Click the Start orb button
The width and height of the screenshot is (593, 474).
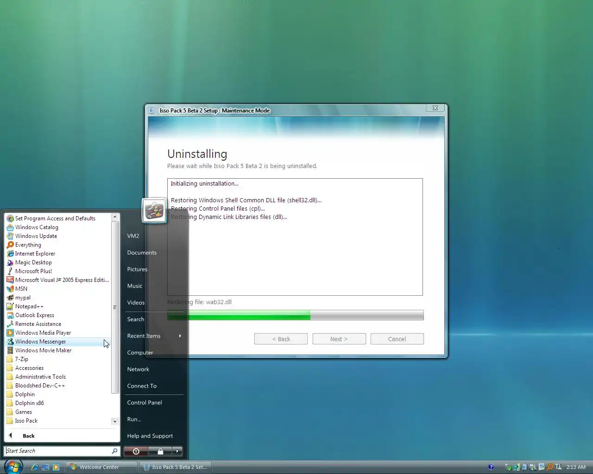point(13,467)
